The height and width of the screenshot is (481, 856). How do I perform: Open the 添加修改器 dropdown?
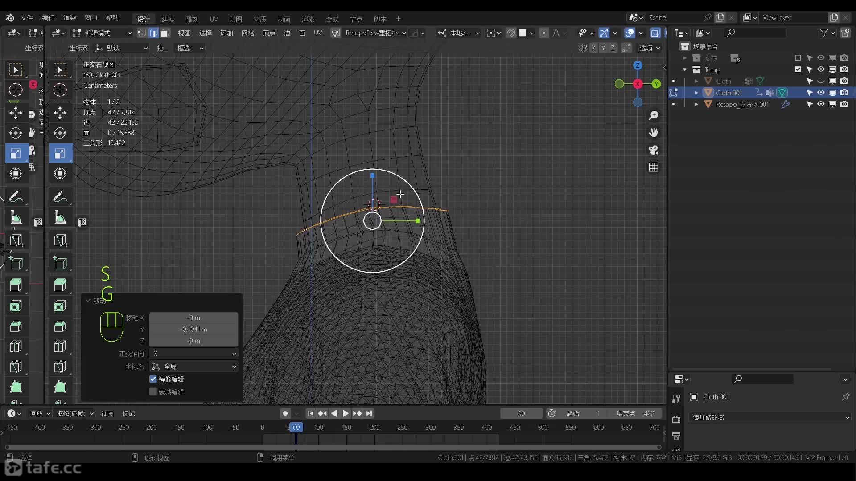tap(770, 418)
